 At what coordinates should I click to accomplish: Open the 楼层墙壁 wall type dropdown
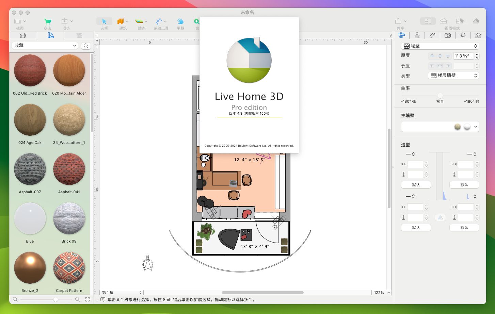[x=453, y=76]
